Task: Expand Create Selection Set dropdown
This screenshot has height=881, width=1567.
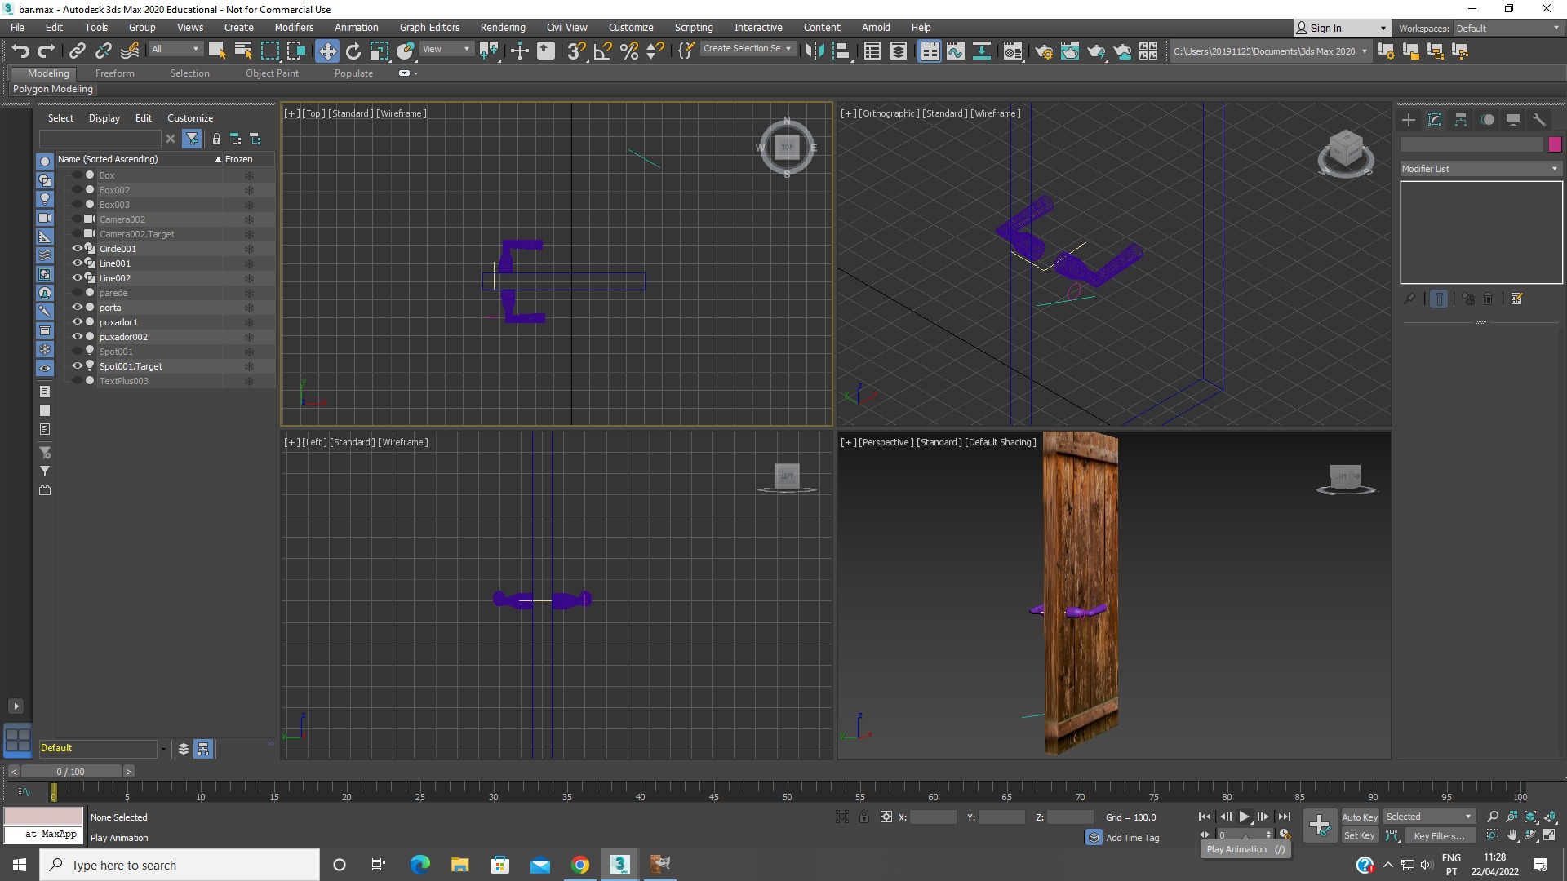Action: click(748, 49)
